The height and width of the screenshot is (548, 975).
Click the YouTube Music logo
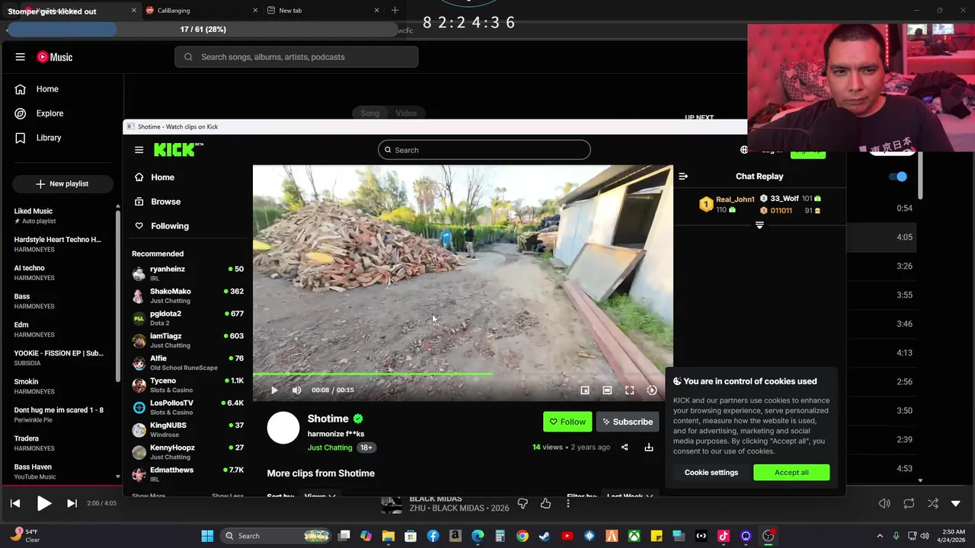click(55, 57)
